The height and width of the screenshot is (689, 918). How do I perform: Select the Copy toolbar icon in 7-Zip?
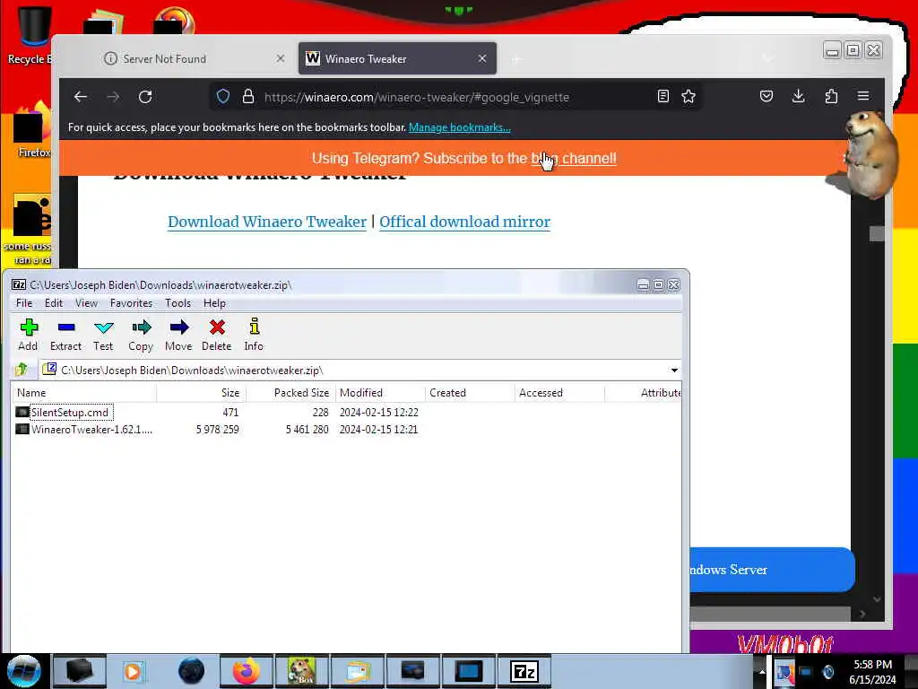pyautogui.click(x=141, y=336)
